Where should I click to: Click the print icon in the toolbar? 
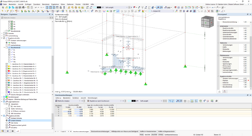tap(23, 8)
